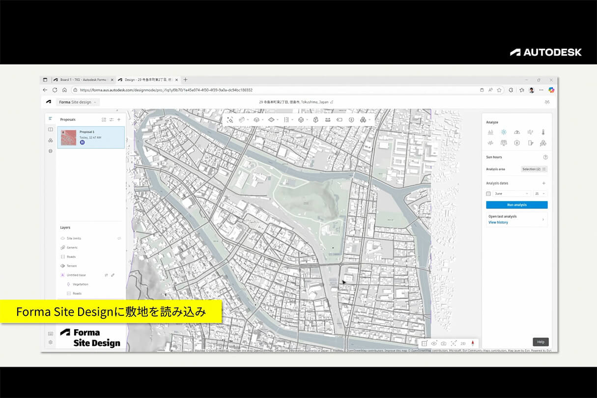Toggle the map visibility eye icon
597x398 pixels.
click(434, 343)
